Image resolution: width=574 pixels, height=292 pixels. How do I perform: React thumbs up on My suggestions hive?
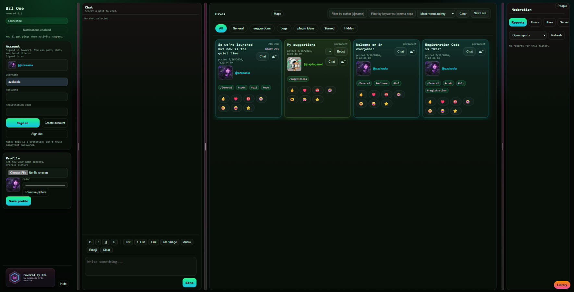[x=292, y=90]
